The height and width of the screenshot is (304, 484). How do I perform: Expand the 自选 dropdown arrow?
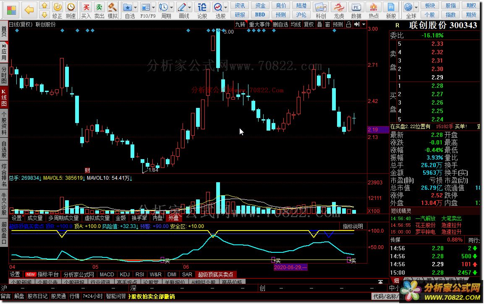[136, 7]
